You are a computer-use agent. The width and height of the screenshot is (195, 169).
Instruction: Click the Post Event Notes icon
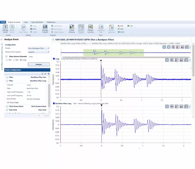click(x=23, y=29)
